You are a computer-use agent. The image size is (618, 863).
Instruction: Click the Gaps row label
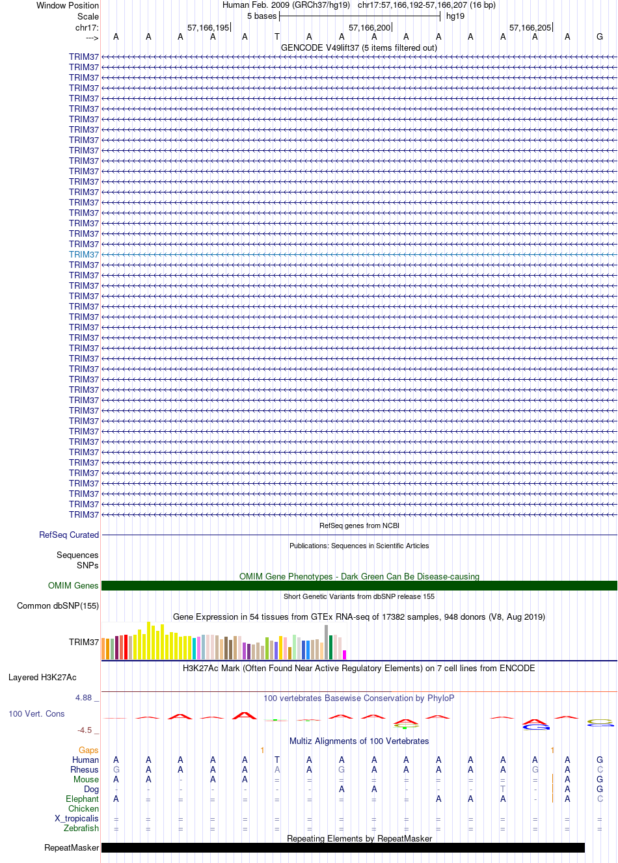(x=88, y=750)
